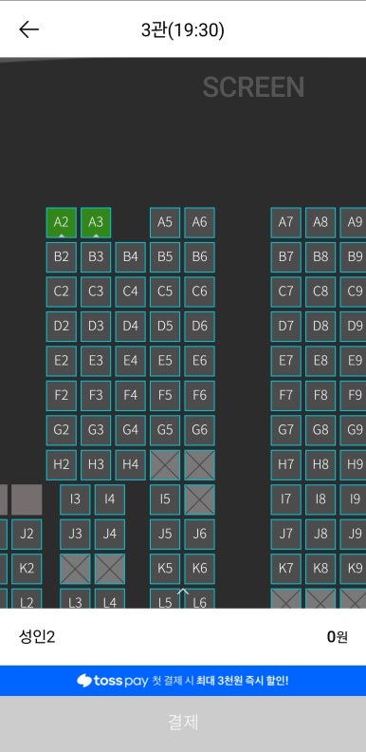Image resolution: width=366 pixels, height=752 pixels.
Task: Pick seat K6
Action: (199, 569)
